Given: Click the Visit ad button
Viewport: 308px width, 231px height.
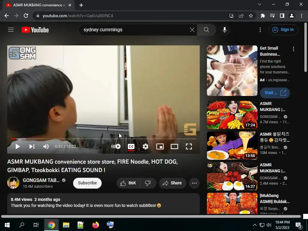Looking at the screenshot, I should 275,93.
